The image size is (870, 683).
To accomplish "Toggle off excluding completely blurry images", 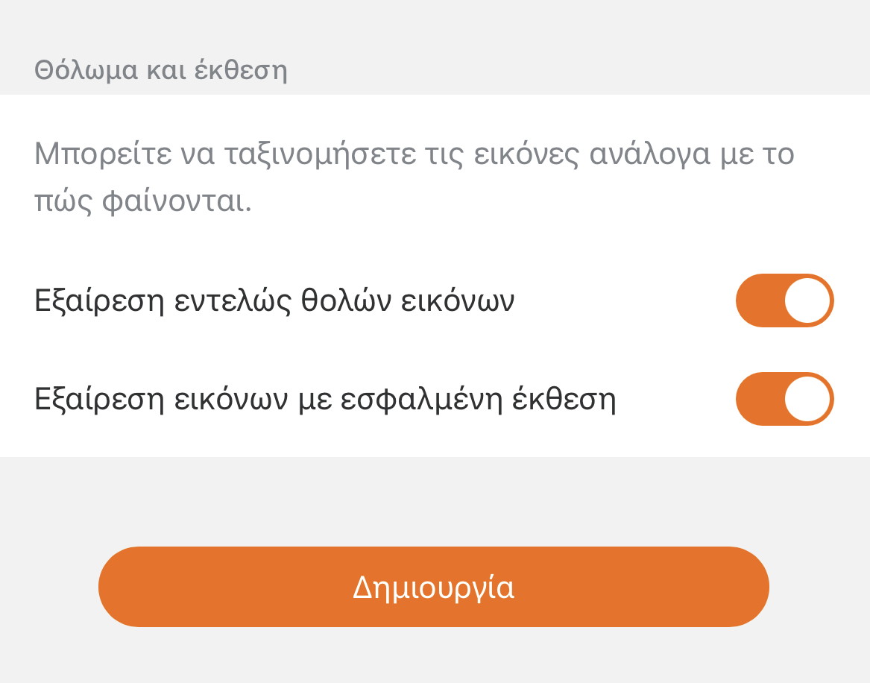I will point(784,300).
